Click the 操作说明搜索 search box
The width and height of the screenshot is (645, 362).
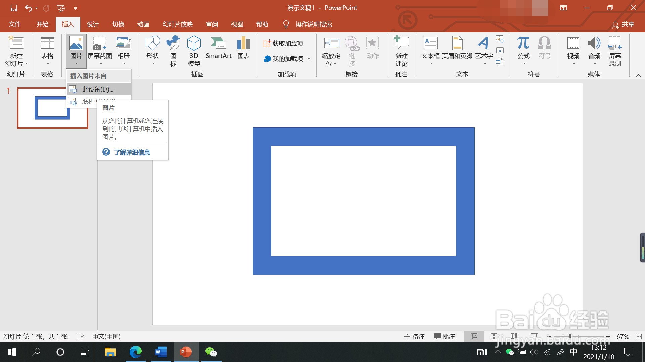313,24
